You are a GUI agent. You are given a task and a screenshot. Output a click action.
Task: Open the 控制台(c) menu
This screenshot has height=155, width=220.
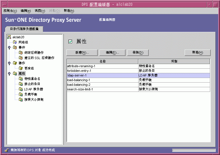pos(10,11)
